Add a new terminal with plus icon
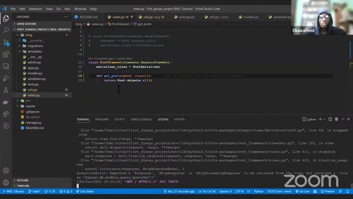 (x=320, y=119)
